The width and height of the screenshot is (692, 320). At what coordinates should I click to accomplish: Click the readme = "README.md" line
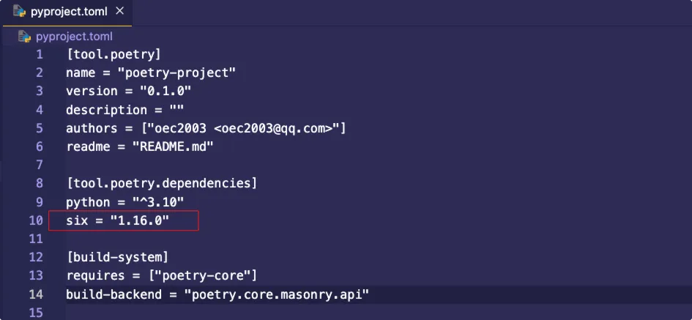[x=139, y=146]
